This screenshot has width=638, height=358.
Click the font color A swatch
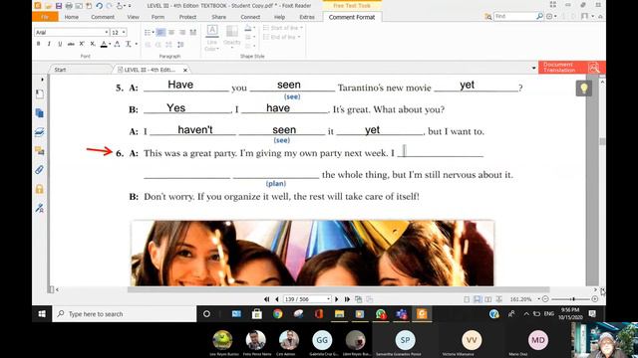tap(104, 44)
